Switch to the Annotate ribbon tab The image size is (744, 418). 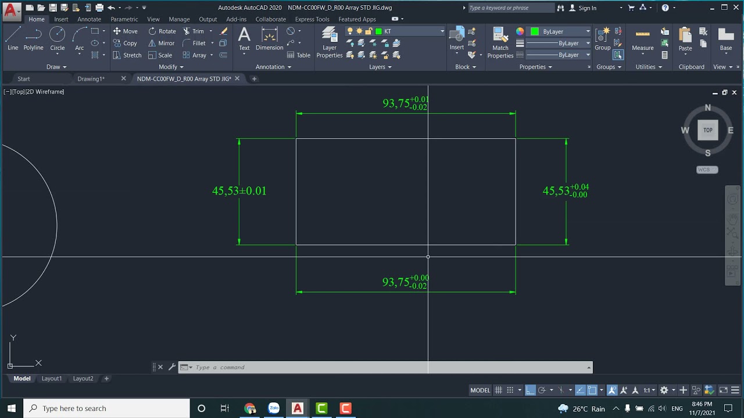point(89,19)
